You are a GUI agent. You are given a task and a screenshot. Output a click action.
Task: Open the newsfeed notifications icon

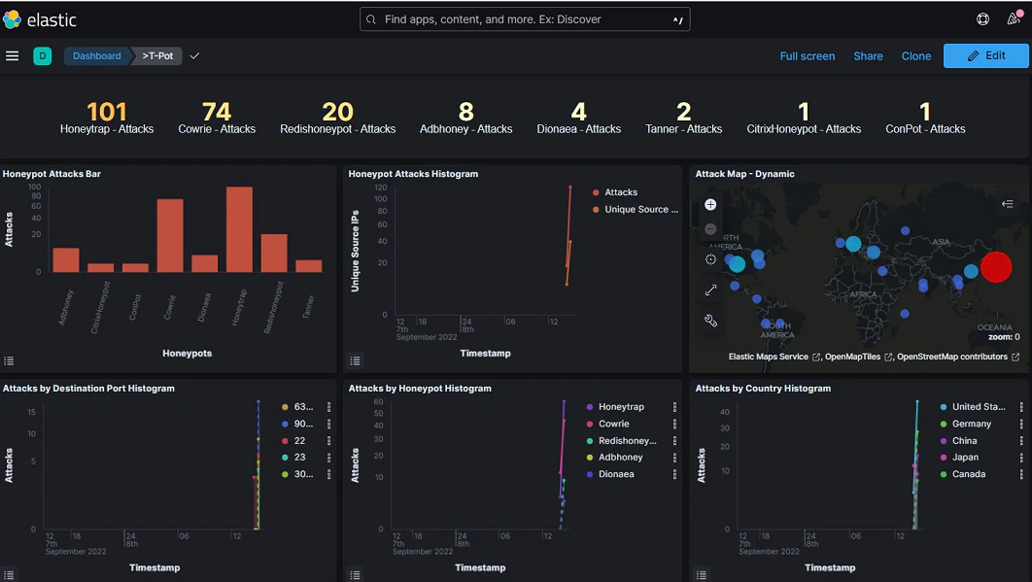[x=1015, y=18]
